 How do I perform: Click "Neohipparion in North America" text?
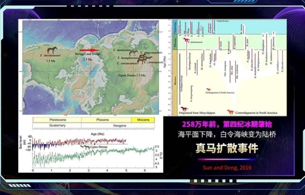[x=220, y=93]
